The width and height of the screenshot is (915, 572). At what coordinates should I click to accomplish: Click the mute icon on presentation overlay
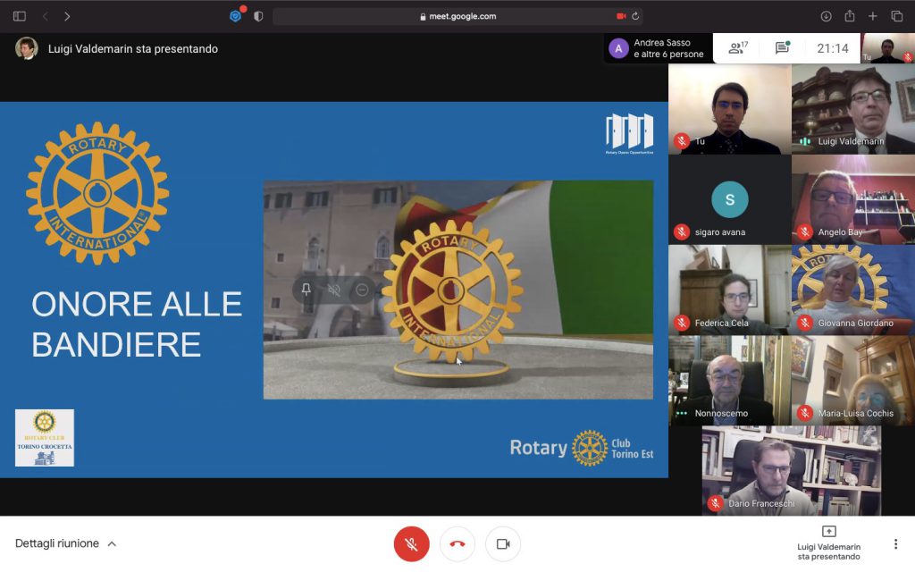pos(334,290)
